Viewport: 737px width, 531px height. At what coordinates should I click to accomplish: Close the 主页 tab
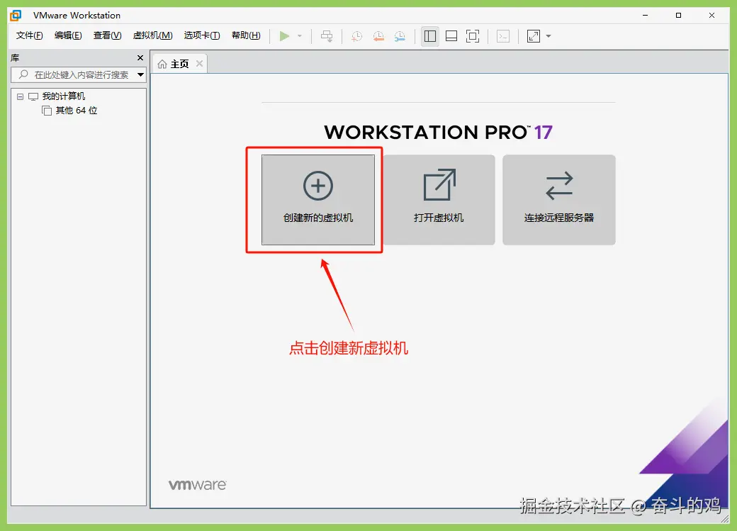pyautogui.click(x=200, y=64)
